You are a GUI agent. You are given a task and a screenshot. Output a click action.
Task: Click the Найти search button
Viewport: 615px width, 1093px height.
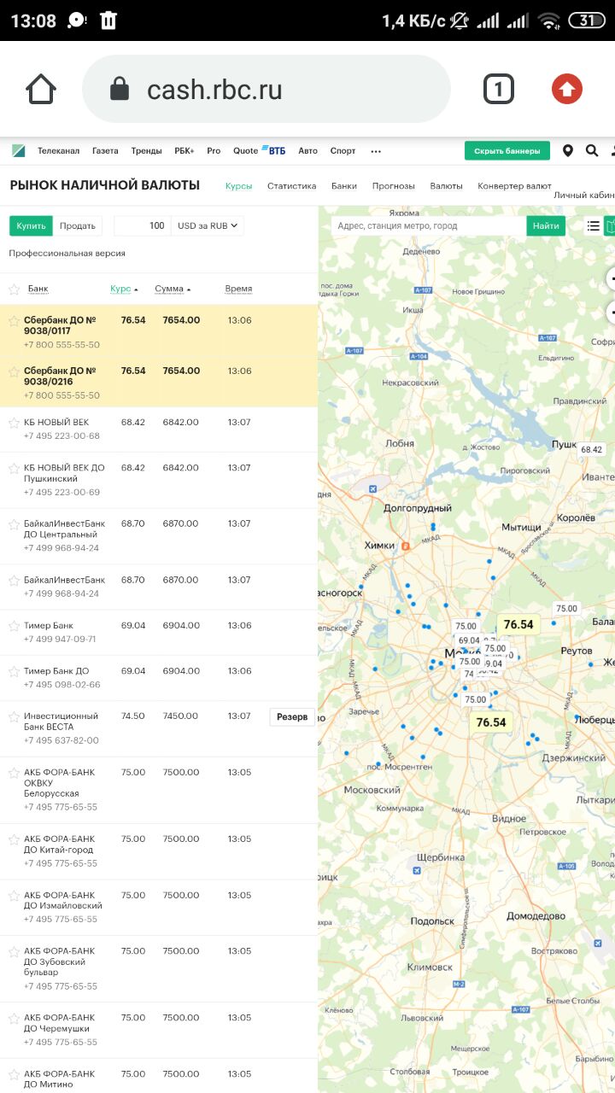(x=546, y=225)
